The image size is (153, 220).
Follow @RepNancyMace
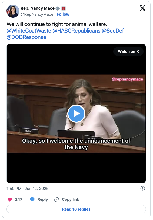coord(63,14)
